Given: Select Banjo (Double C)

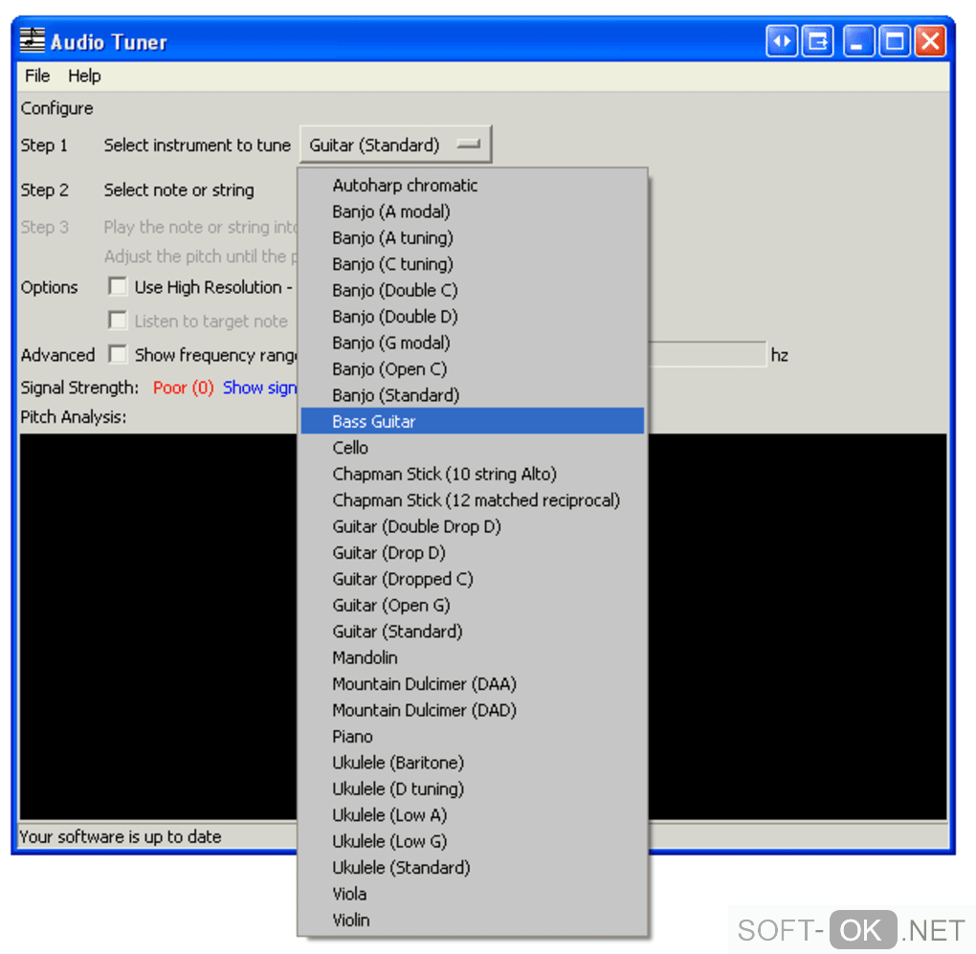Looking at the screenshot, I should click(x=473, y=290).
